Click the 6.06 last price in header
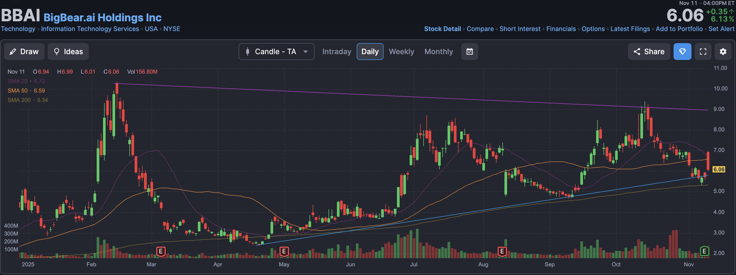The image size is (736, 275). pos(685,16)
